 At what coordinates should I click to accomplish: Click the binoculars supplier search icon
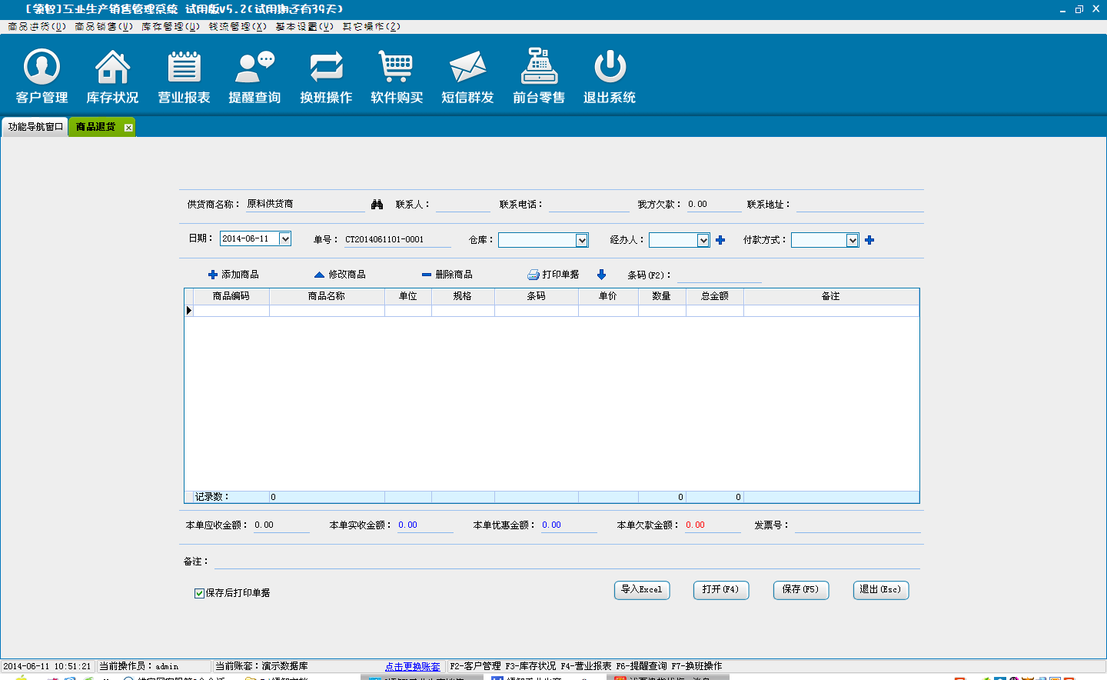tap(377, 205)
